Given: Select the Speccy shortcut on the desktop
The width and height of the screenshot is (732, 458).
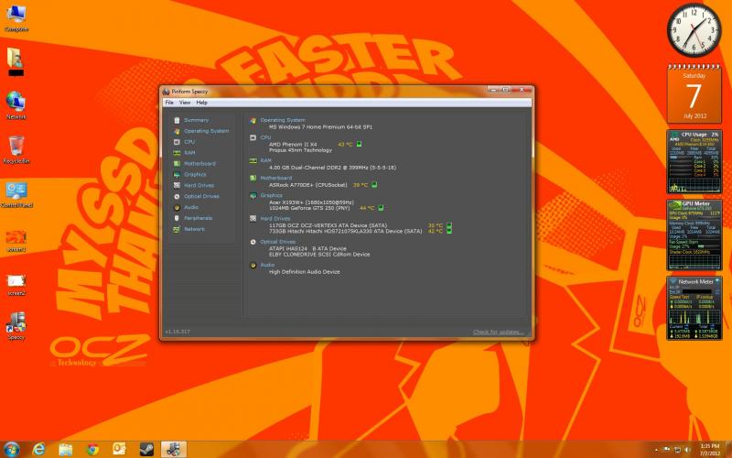Looking at the screenshot, I should click(x=16, y=326).
